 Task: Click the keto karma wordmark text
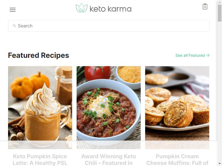click(110, 9)
